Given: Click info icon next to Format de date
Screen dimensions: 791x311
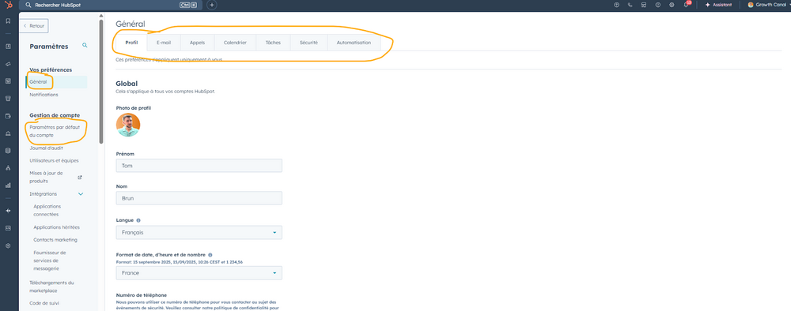Looking at the screenshot, I should click(210, 255).
